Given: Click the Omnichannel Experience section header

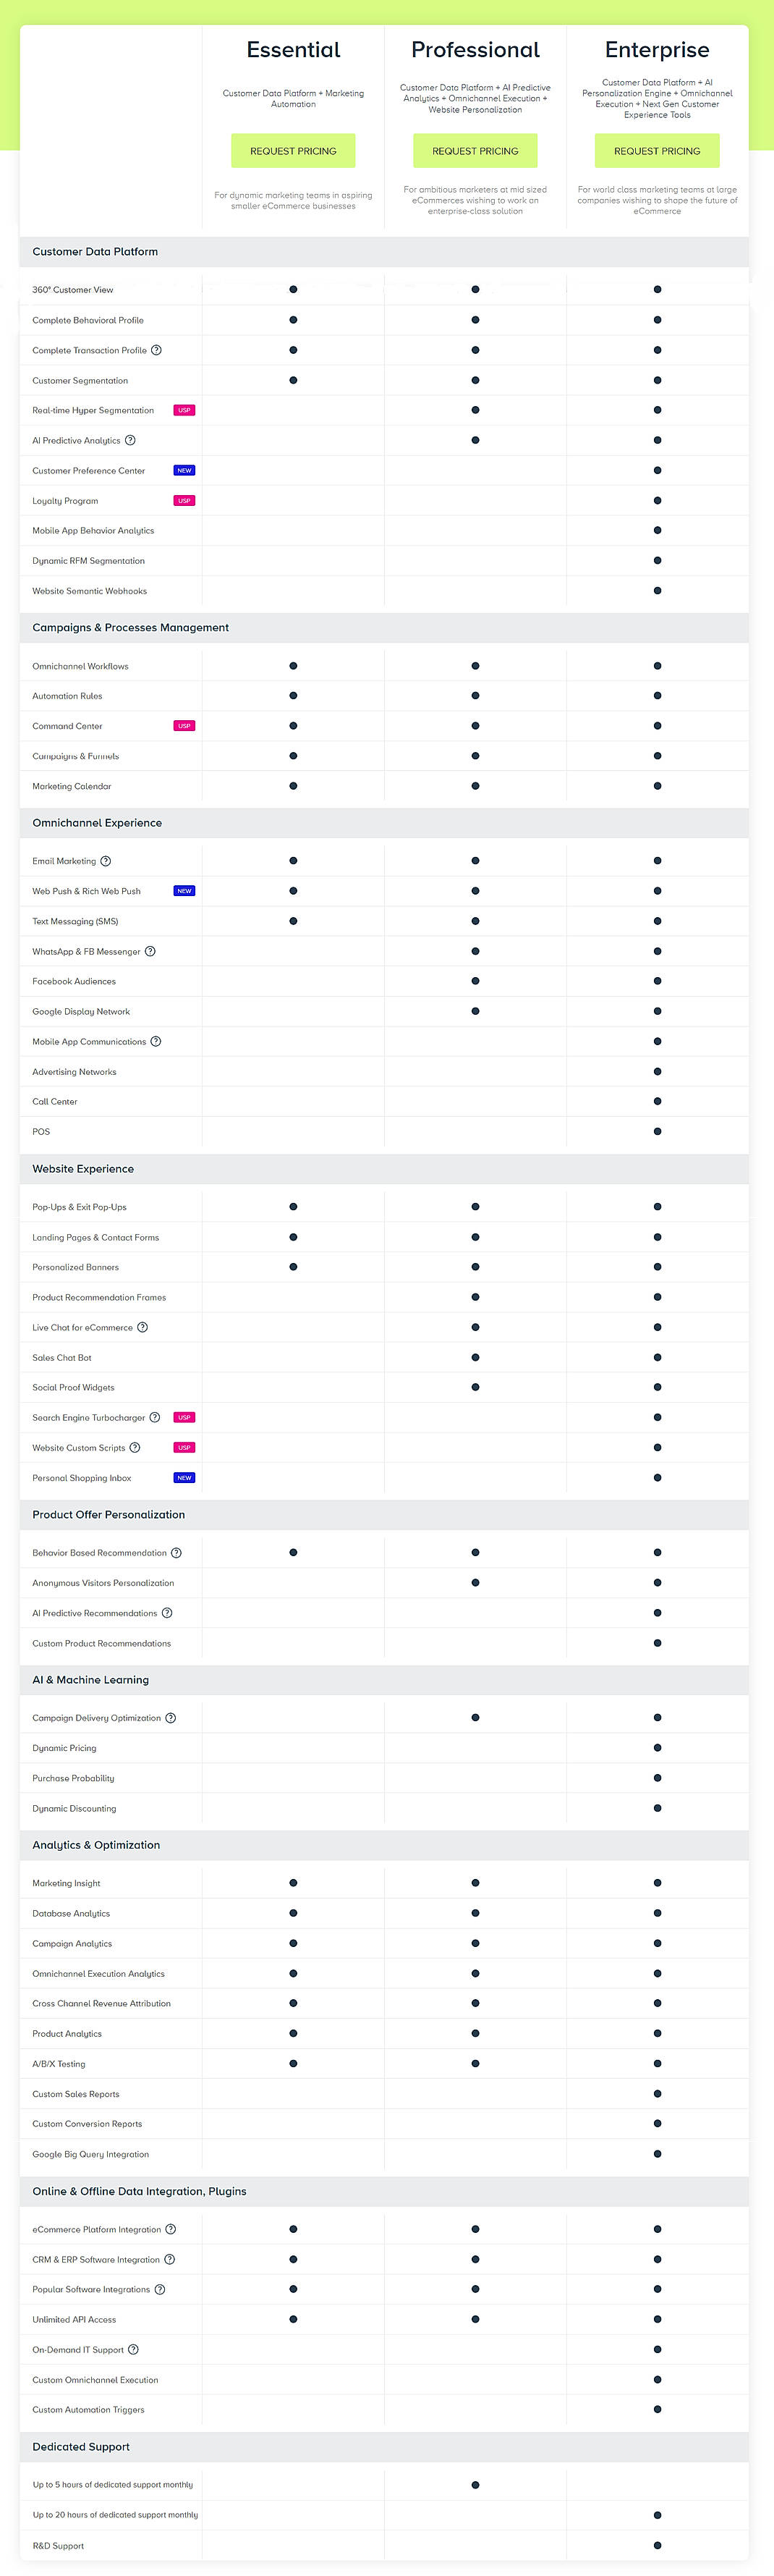Looking at the screenshot, I should (x=97, y=823).
